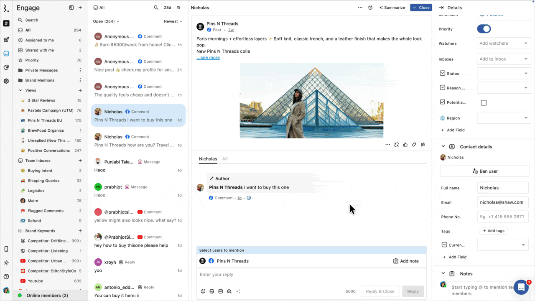Open the Add watchers dropdown
The image size is (535, 301).
pyautogui.click(x=503, y=43)
